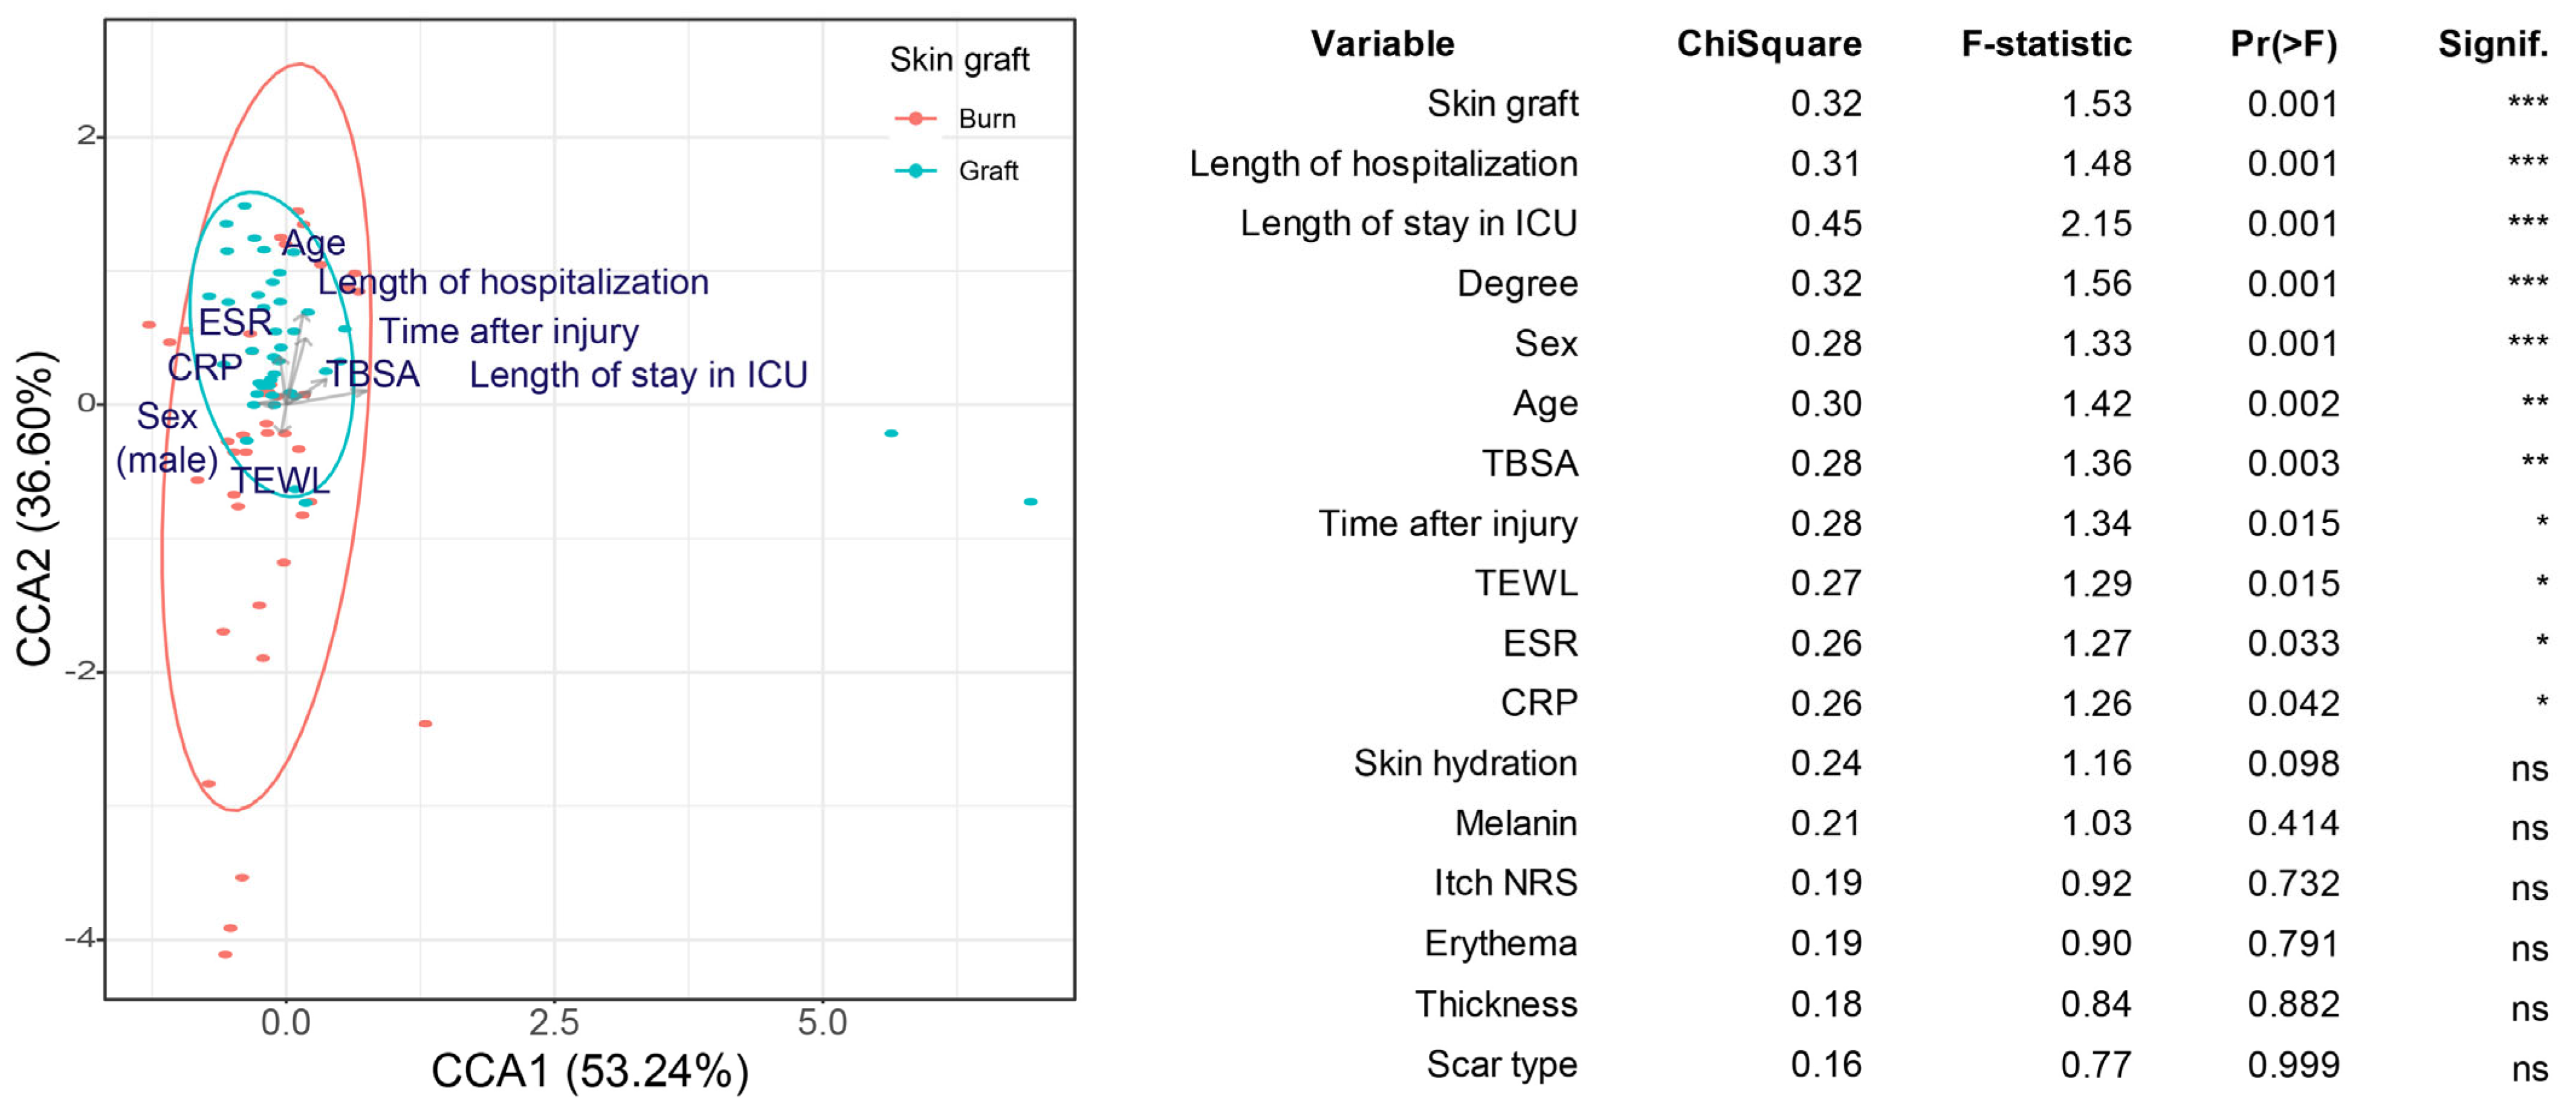Screen dimensions: 2576x1107
Task: Click the Skin graft legend title
Action: 959,60
